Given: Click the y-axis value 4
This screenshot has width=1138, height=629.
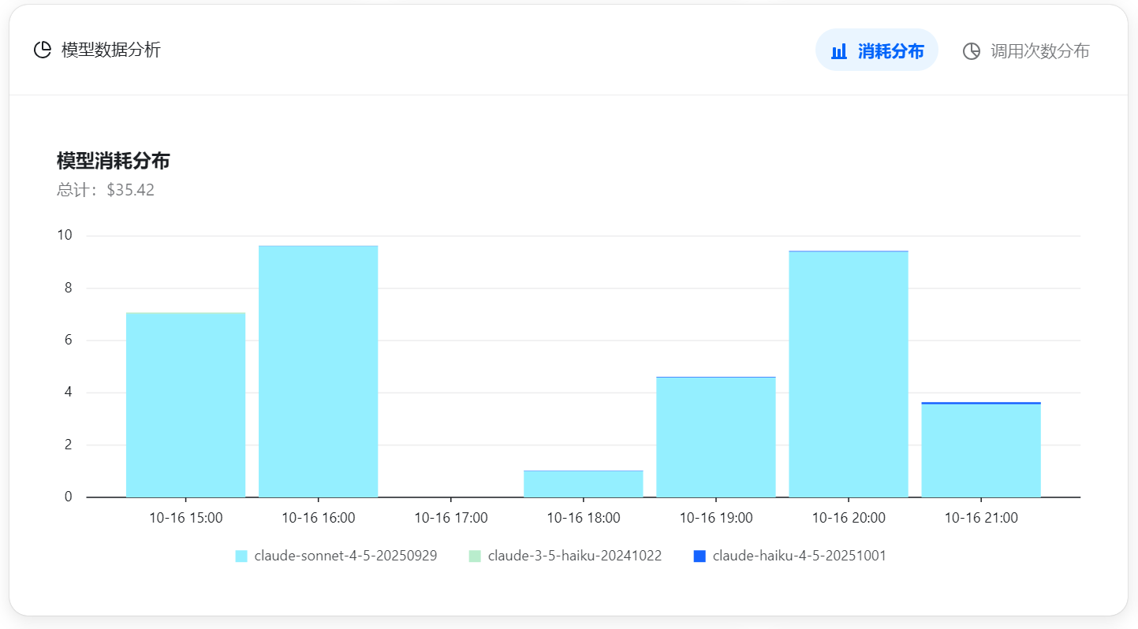Looking at the screenshot, I should click(x=68, y=392).
